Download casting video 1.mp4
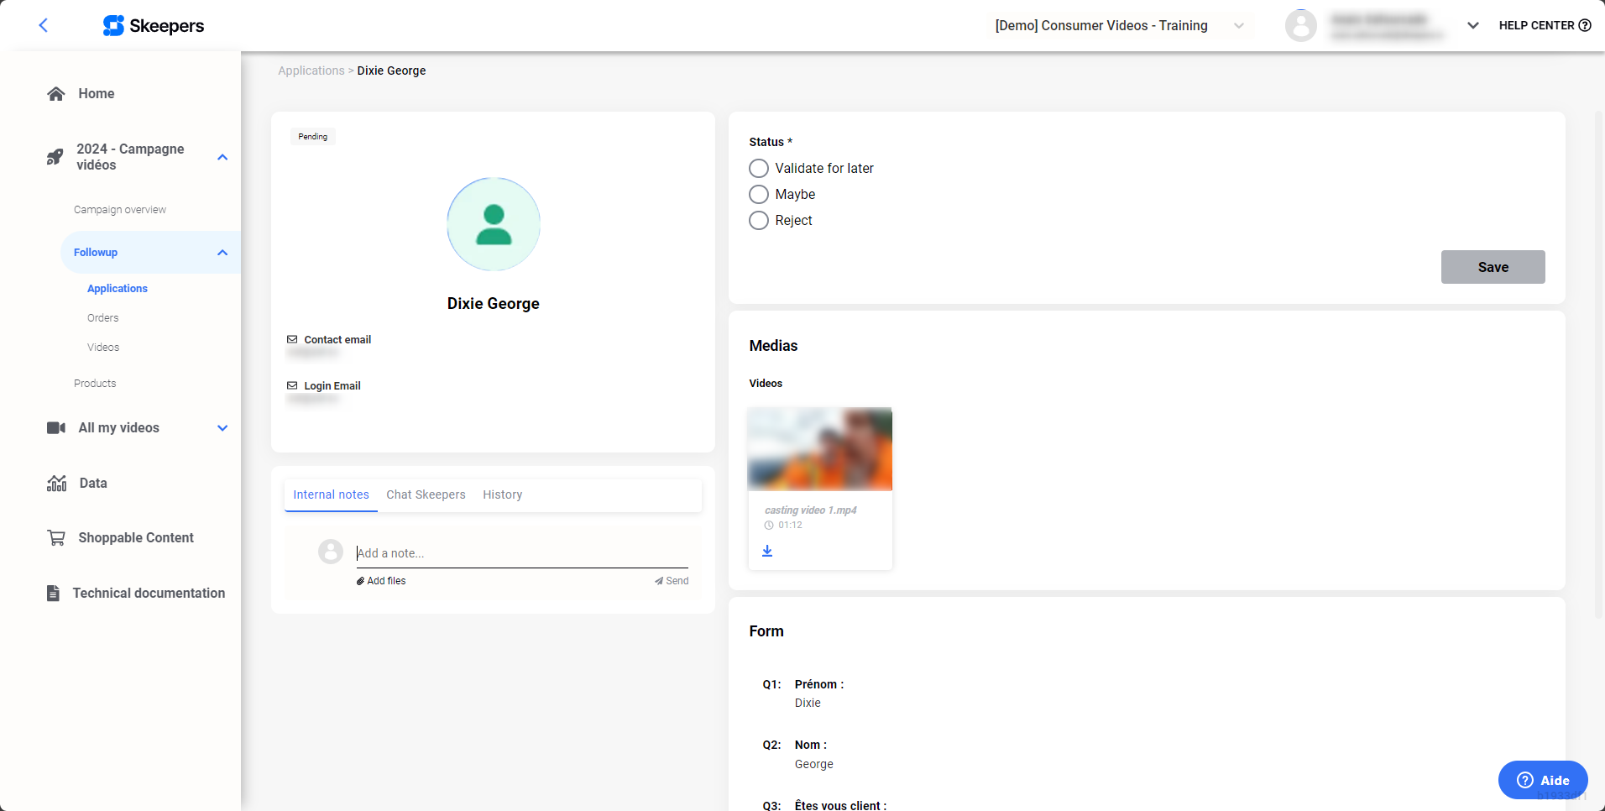The image size is (1605, 811). pos(767,551)
